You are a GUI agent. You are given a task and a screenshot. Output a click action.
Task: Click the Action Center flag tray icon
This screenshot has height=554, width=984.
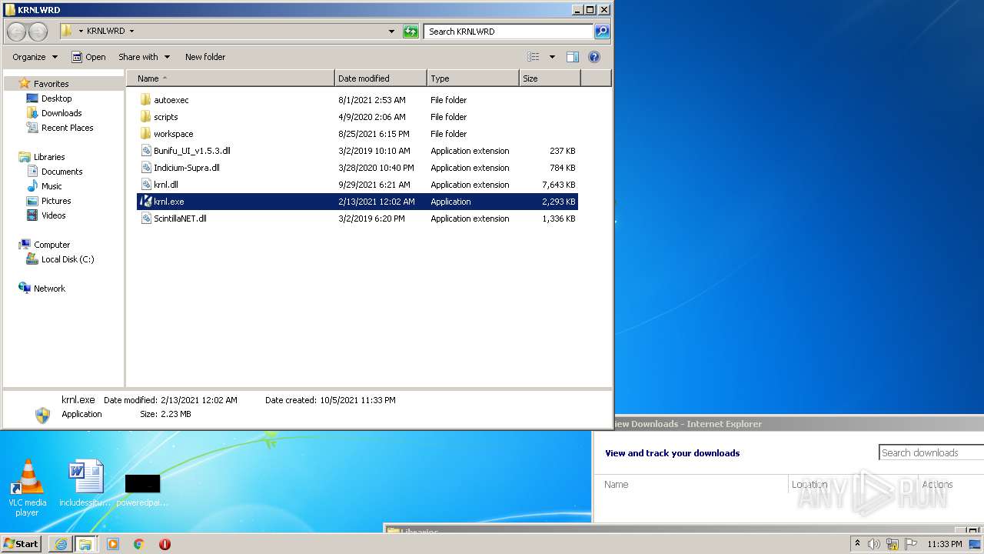pos(911,544)
